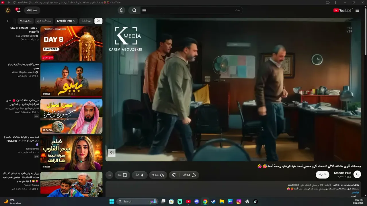
Task: Click the taskbar Search box
Action: click(137, 201)
